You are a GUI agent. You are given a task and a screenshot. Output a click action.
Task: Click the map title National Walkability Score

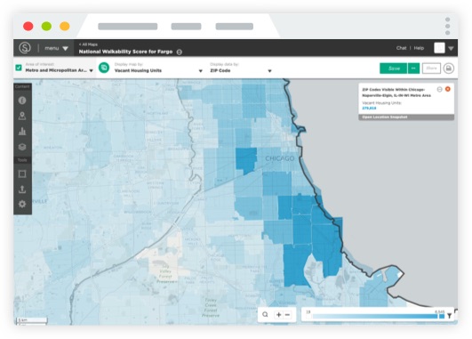[x=125, y=52]
